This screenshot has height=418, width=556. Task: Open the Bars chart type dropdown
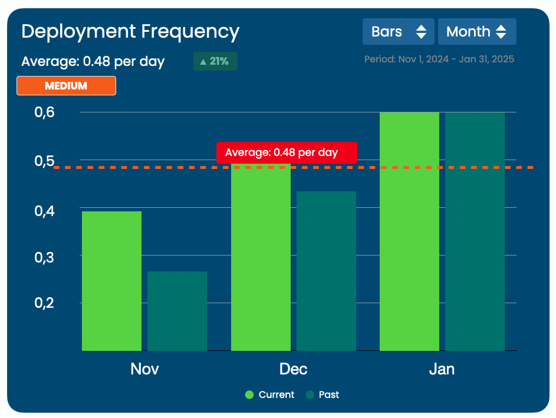pos(398,32)
